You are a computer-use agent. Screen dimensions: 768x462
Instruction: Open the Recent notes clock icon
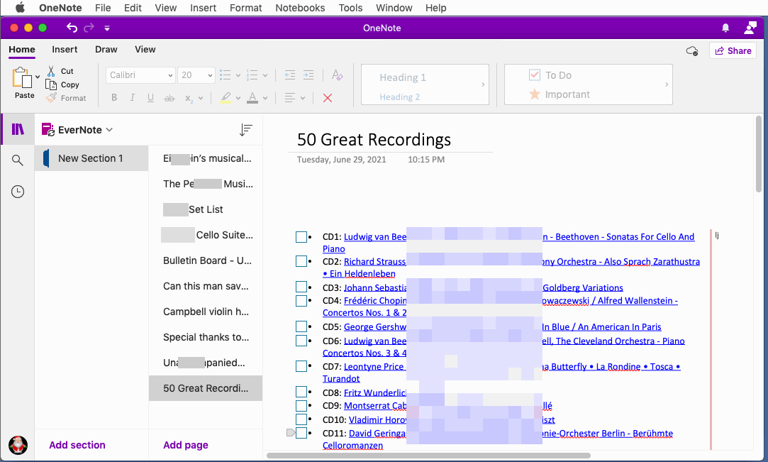tap(18, 192)
